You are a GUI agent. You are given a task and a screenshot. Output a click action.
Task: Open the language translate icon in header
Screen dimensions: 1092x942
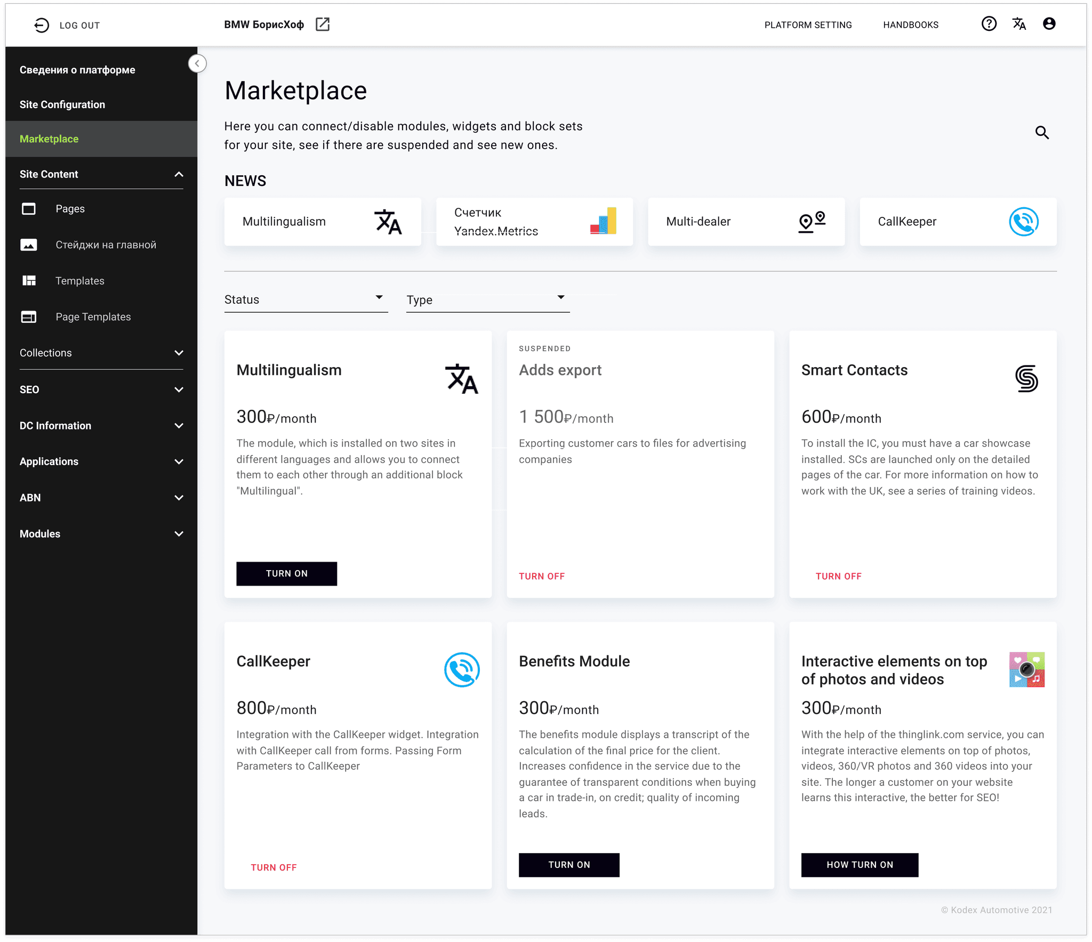pos(1019,24)
